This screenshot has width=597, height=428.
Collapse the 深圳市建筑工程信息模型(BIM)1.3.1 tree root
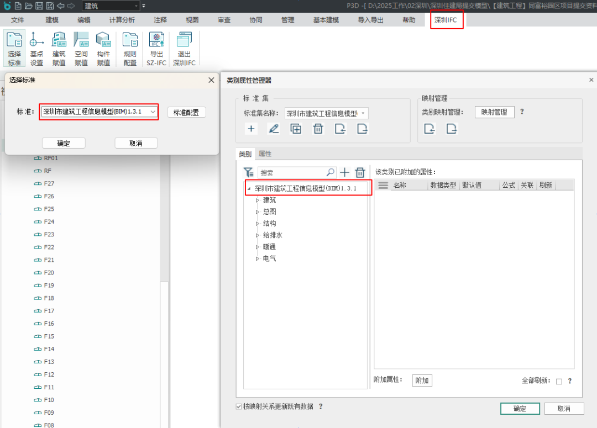(x=249, y=188)
